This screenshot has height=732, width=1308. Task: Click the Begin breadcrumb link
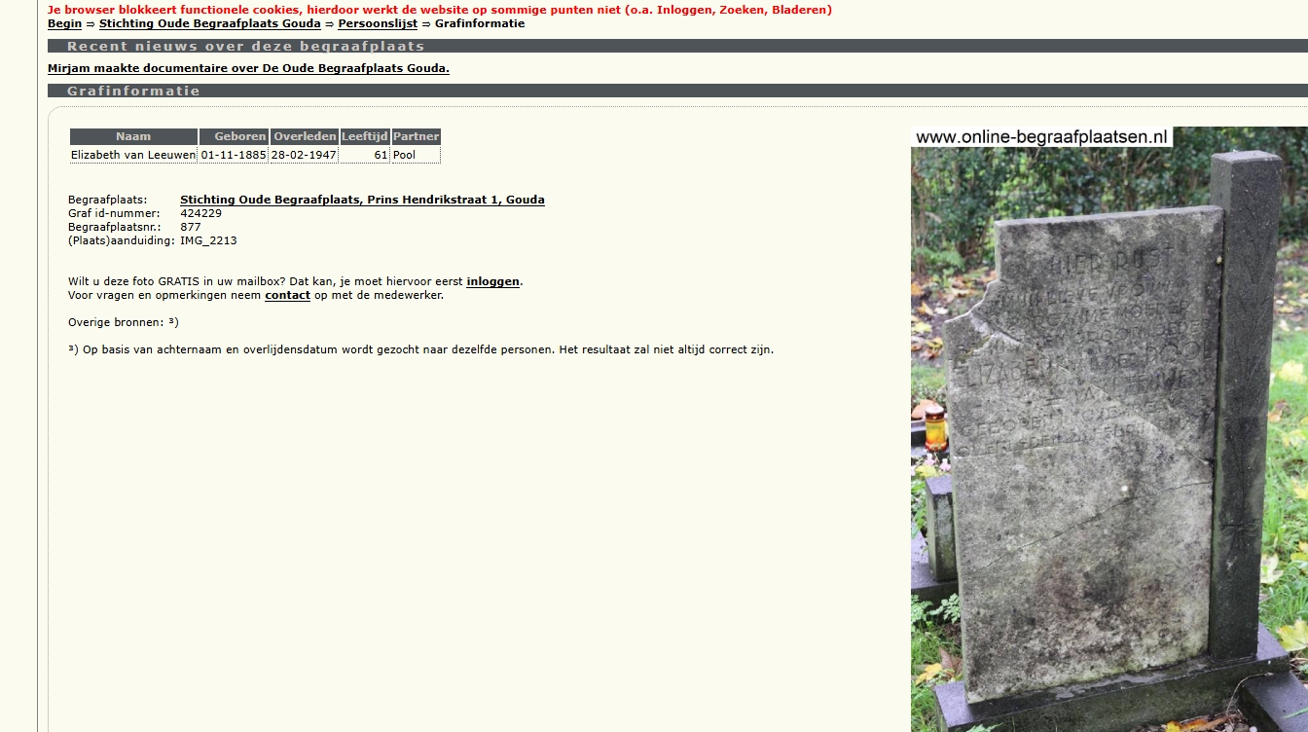64,23
